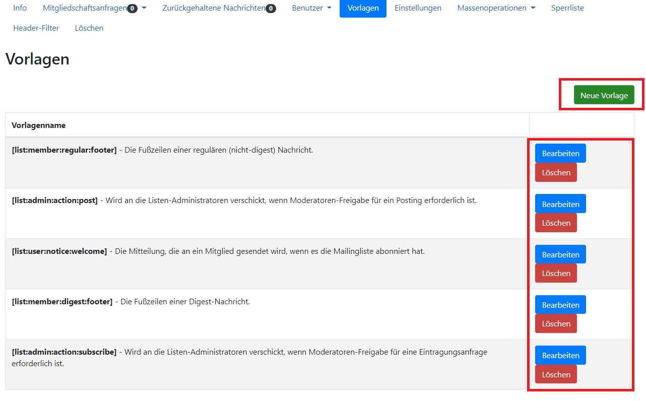Viewport: 646px width, 401px height.
Task: Click the zero badge on Mitgliedschaftsanfragen
Action: (132, 8)
